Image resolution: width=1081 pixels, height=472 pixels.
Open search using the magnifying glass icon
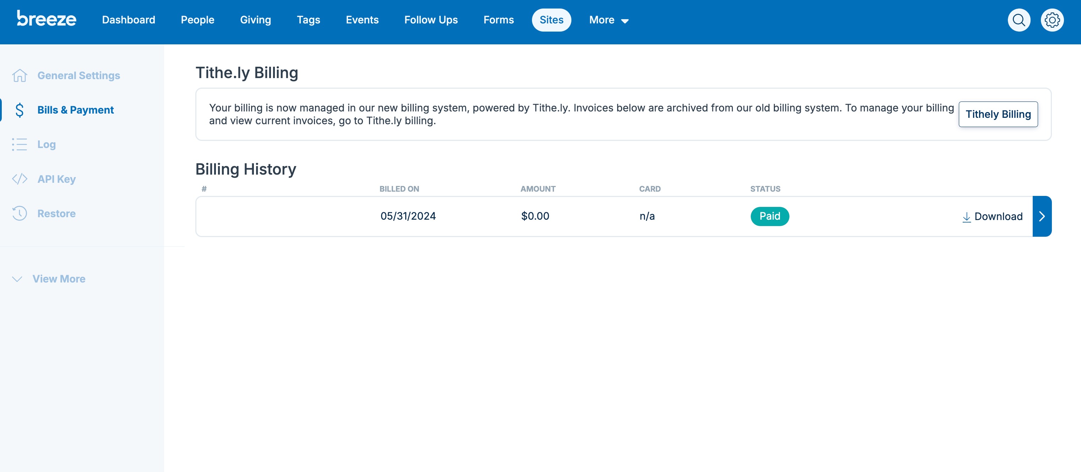pyautogui.click(x=1018, y=20)
